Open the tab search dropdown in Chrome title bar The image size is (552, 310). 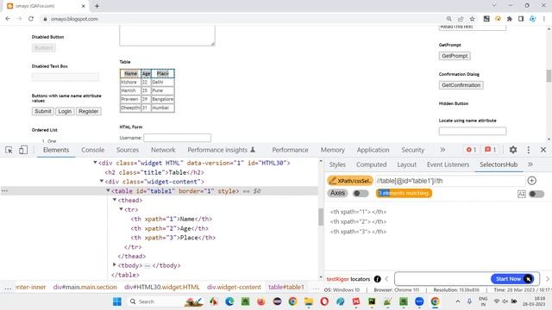tap(494, 6)
